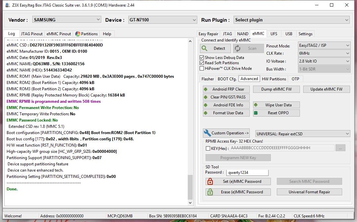Open the Device GT-N7100 dropdown

[x=163, y=20]
